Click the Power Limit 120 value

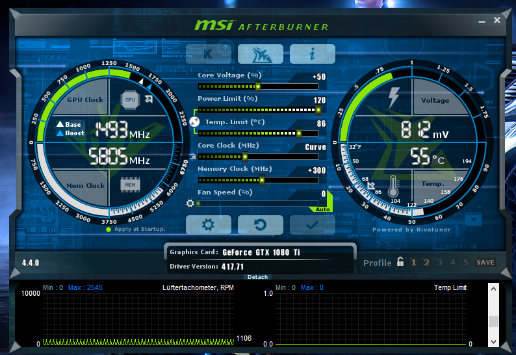coord(320,100)
